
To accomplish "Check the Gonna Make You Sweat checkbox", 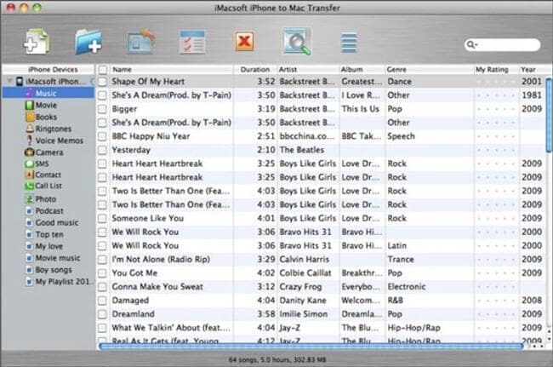I will (x=102, y=287).
